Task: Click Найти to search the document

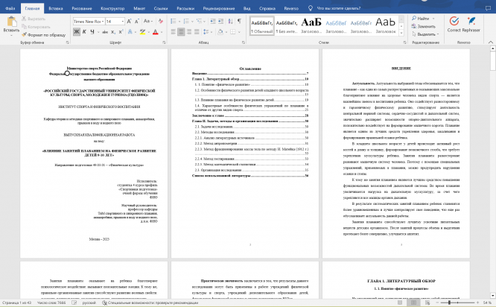Action: tap(422, 19)
